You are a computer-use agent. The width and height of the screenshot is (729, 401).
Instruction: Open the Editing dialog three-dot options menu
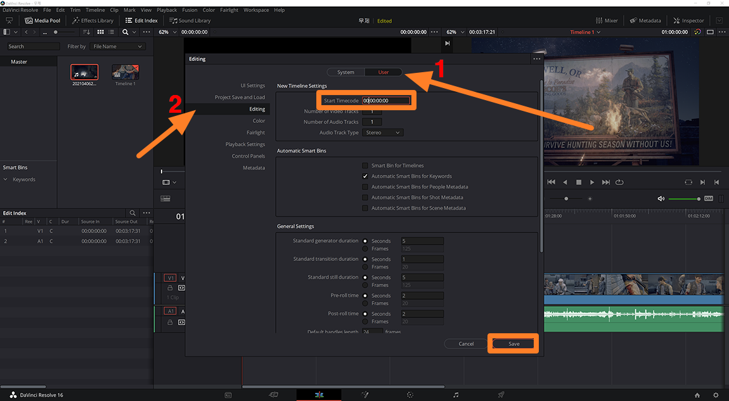[x=536, y=59]
